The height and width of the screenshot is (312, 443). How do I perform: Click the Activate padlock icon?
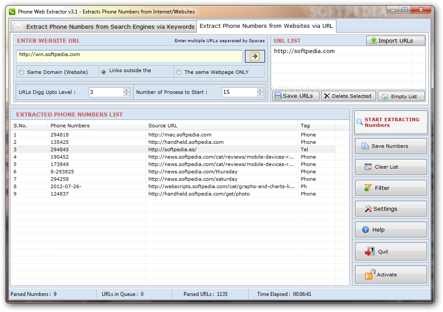pyautogui.click(x=370, y=274)
